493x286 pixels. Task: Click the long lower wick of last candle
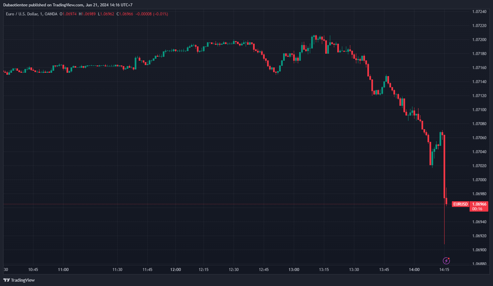pyautogui.click(x=444, y=222)
